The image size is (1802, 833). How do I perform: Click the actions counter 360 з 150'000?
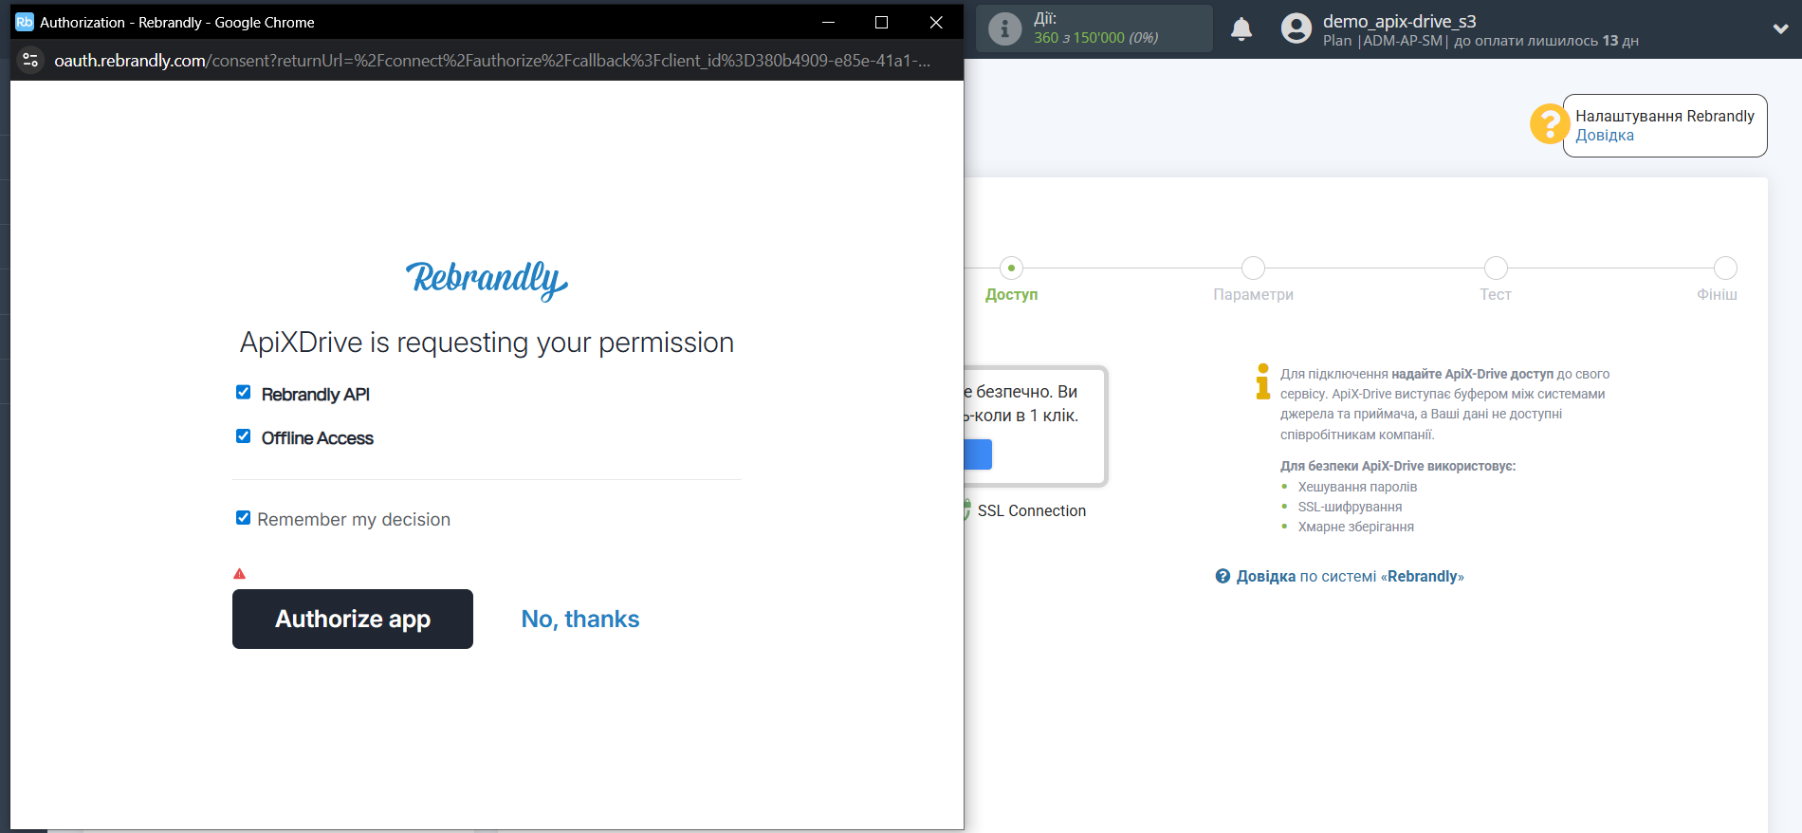[x=1095, y=38]
